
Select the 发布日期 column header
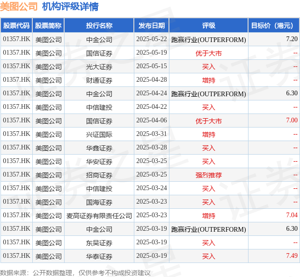click(152, 25)
